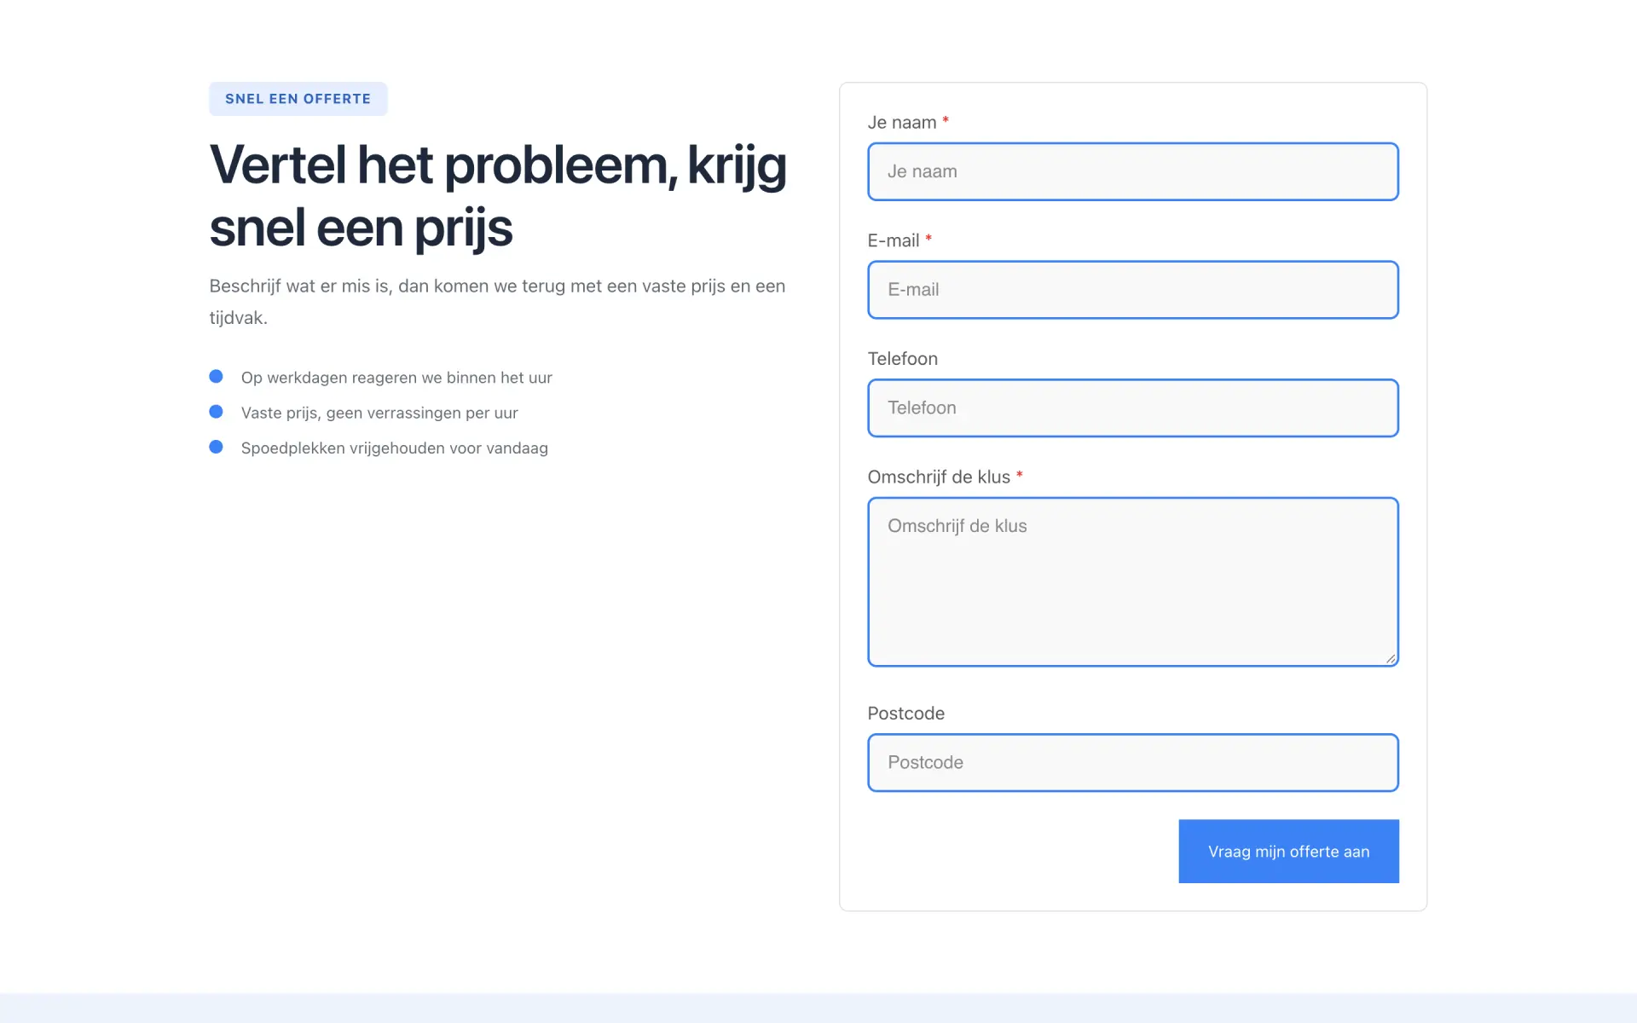Select the Telefoon input box
Image resolution: width=1637 pixels, height=1023 pixels.
pos(1133,408)
